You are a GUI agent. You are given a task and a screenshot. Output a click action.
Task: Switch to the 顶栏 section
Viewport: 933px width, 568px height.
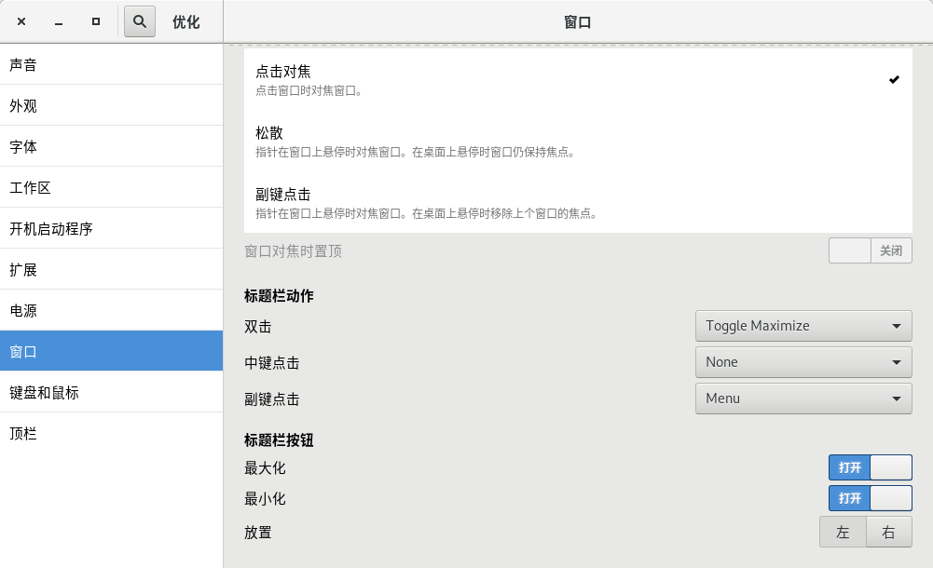pos(111,434)
